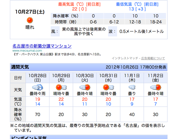
Task: Click the 12-18 time slot cell
Action: coord(135,22)
